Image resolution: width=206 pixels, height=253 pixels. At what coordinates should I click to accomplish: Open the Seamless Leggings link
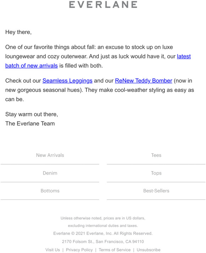click(67, 81)
